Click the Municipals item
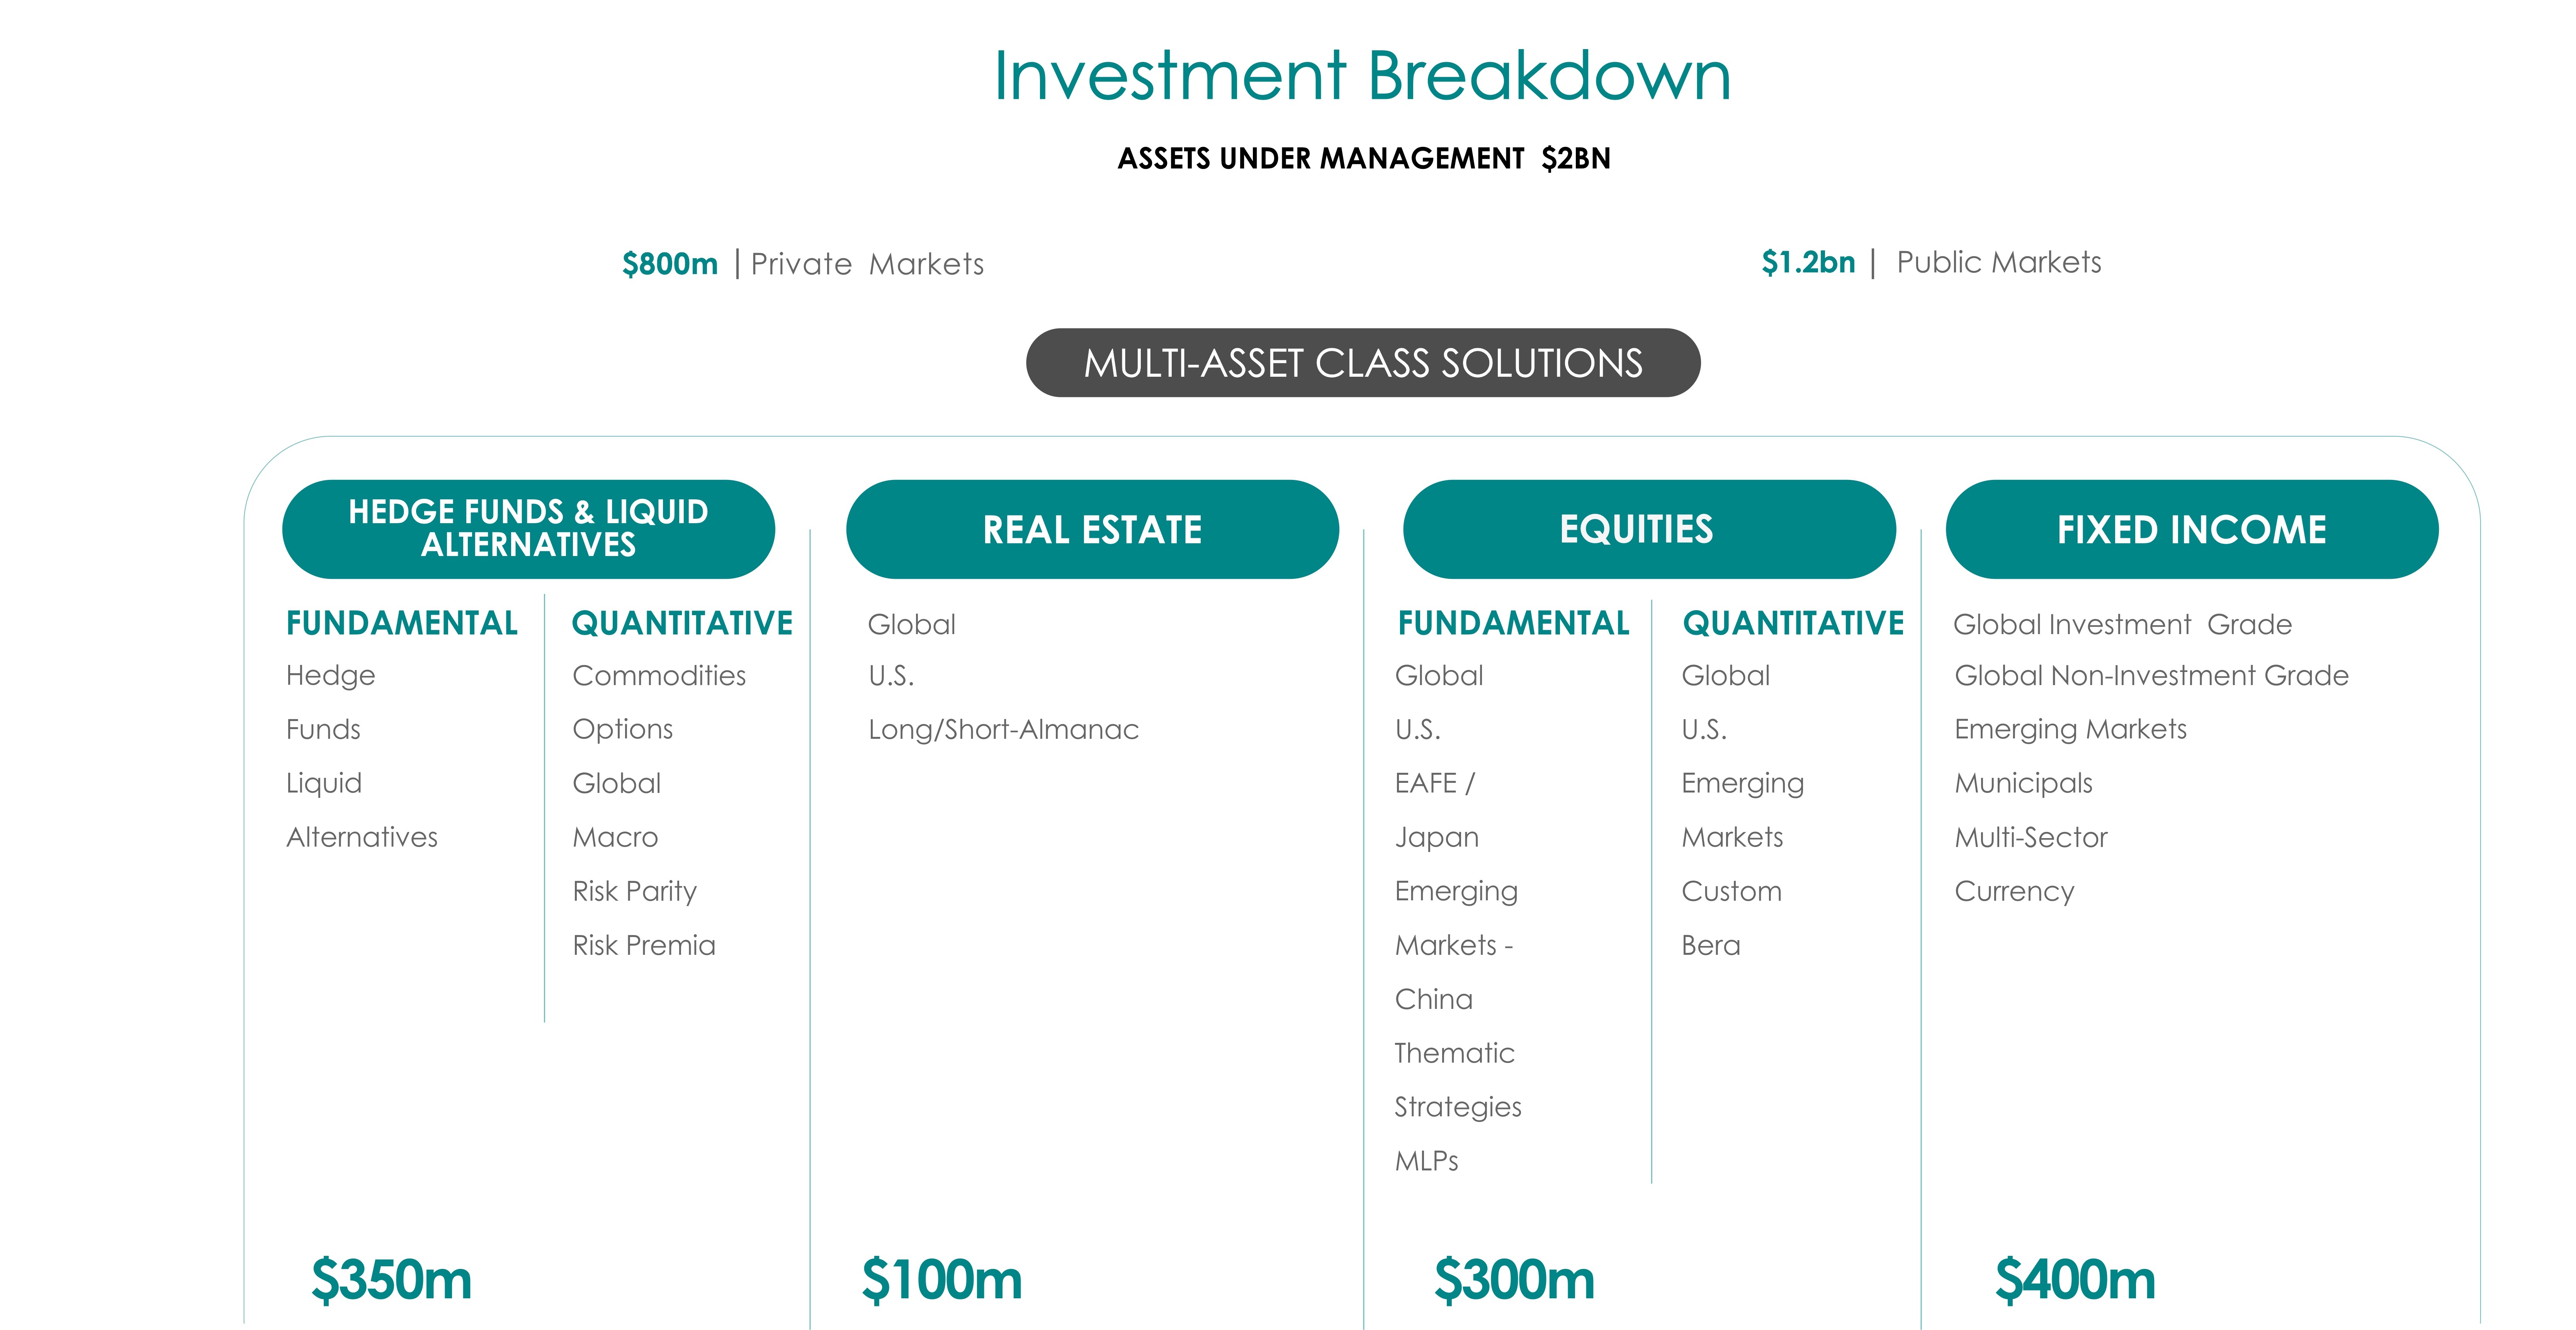2576x1330 pixels. (x=2023, y=783)
